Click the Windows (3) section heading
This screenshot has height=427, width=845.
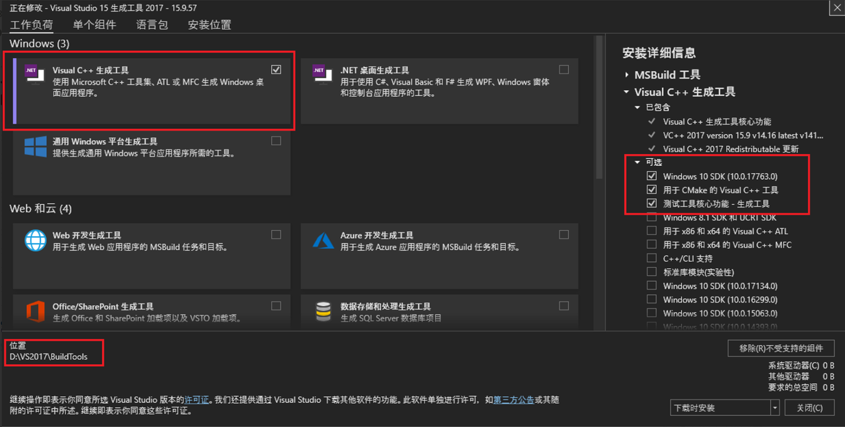tap(39, 43)
